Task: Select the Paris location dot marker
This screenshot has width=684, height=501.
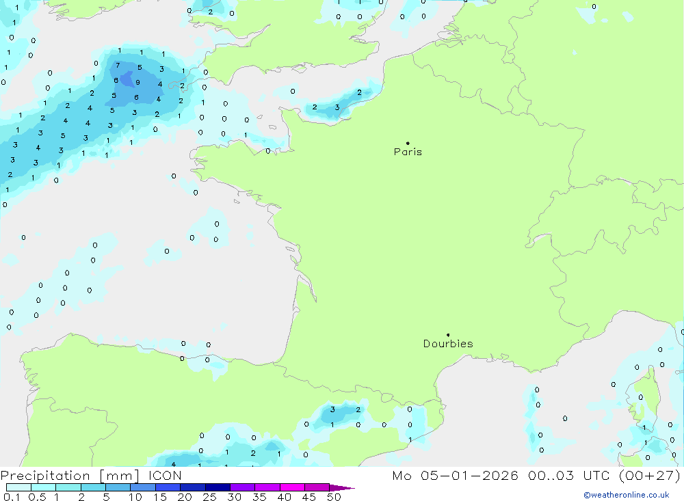Action: click(x=408, y=143)
